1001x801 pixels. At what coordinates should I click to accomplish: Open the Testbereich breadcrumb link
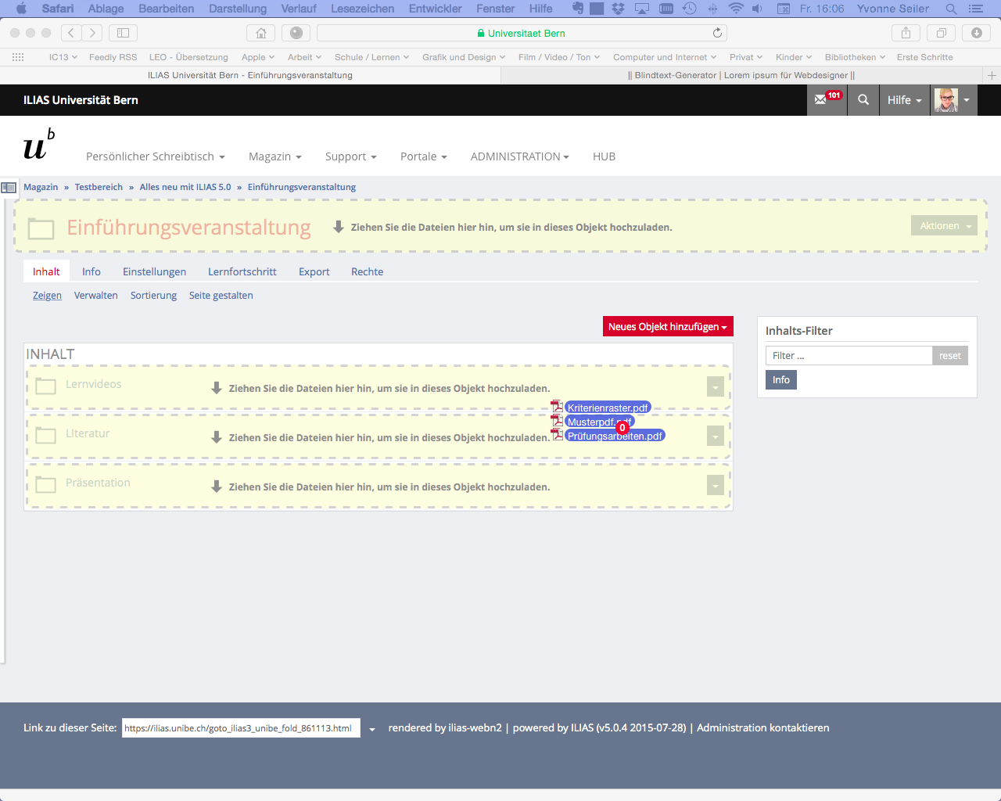tap(99, 187)
